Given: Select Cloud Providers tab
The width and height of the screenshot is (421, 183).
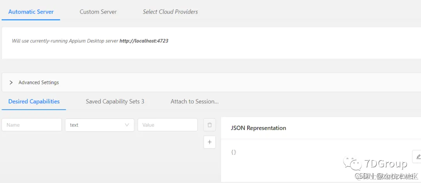Looking at the screenshot, I should [x=170, y=12].
